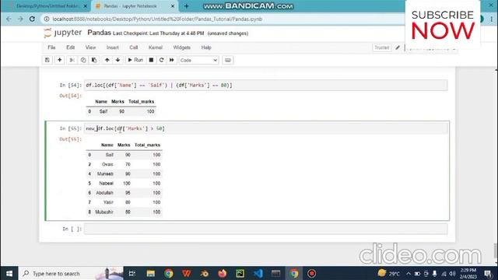498x280 pixels.
Task: Open the Widgets menu
Action: click(181, 47)
